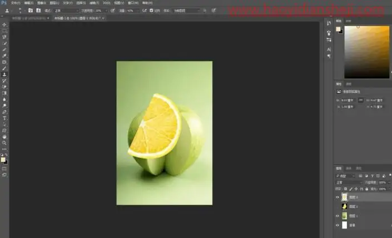The width and height of the screenshot is (392, 238).
Task: Open the Clone Stamp mode dropdown
Action: (x=66, y=11)
